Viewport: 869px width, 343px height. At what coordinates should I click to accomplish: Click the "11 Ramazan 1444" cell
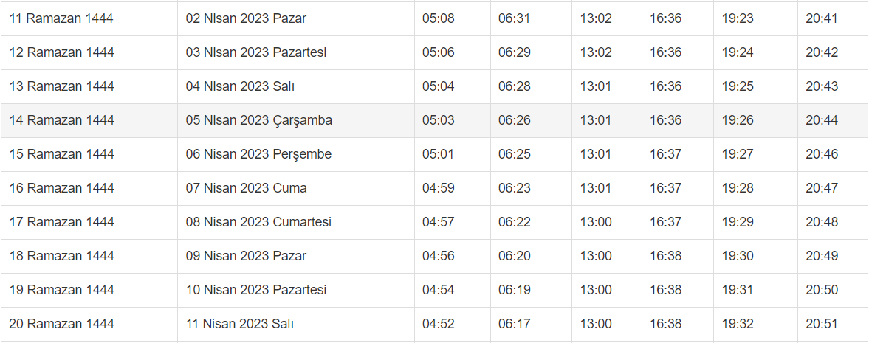pyautogui.click(x=61, y=18)
